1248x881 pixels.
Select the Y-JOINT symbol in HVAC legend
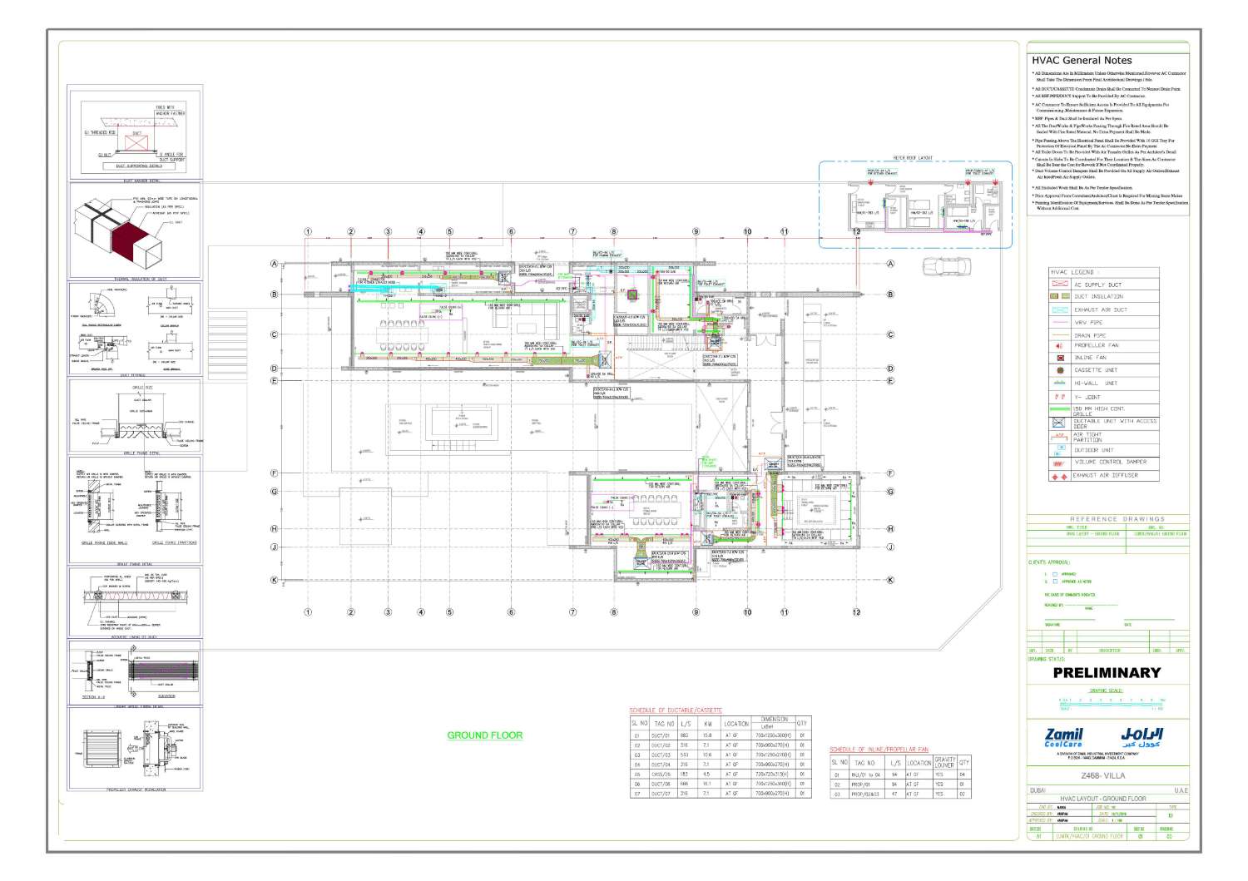pyautogui.click(x=1058, y=396)
